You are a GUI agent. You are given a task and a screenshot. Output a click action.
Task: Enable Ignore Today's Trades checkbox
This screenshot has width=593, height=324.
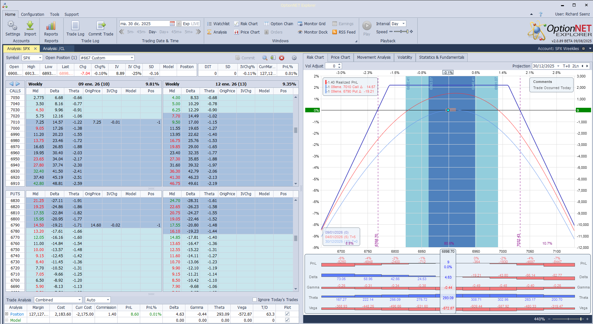[255, 300]
